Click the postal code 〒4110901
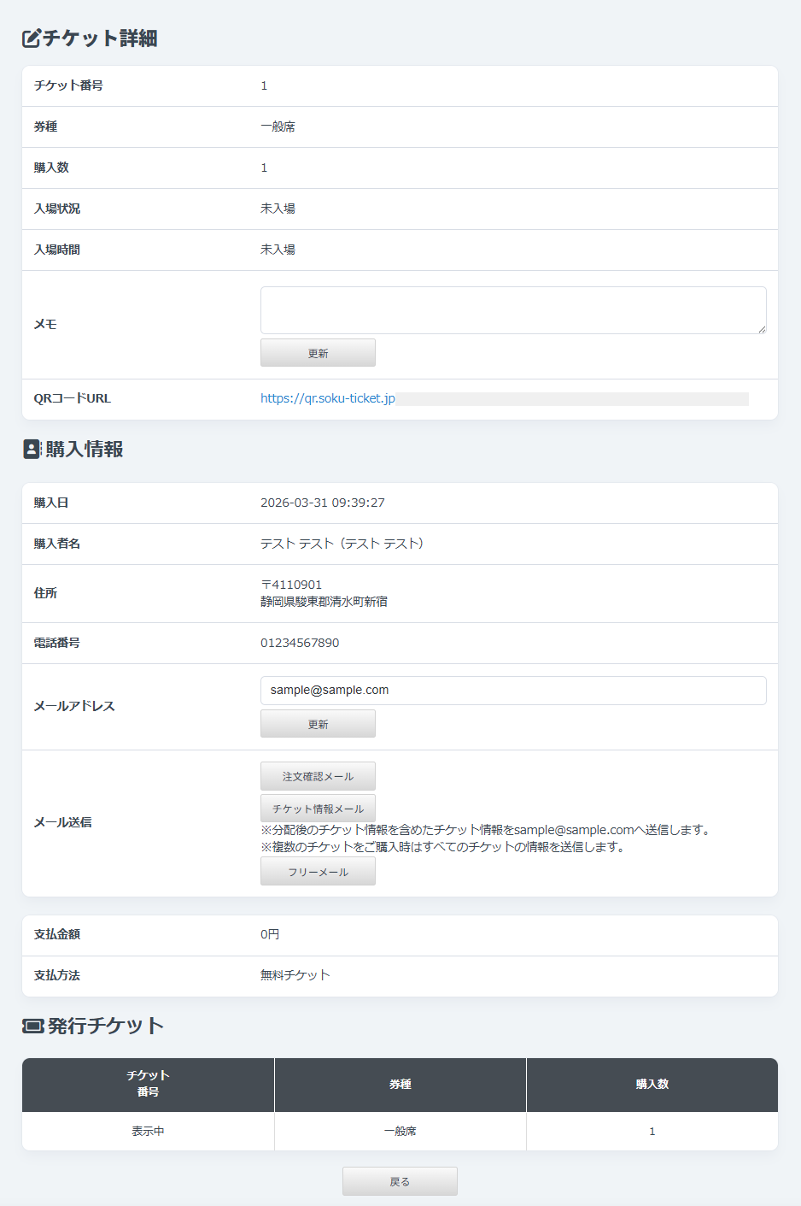Image resolution: width=801 pixels, height=1206 pixels. pos(291,585)
